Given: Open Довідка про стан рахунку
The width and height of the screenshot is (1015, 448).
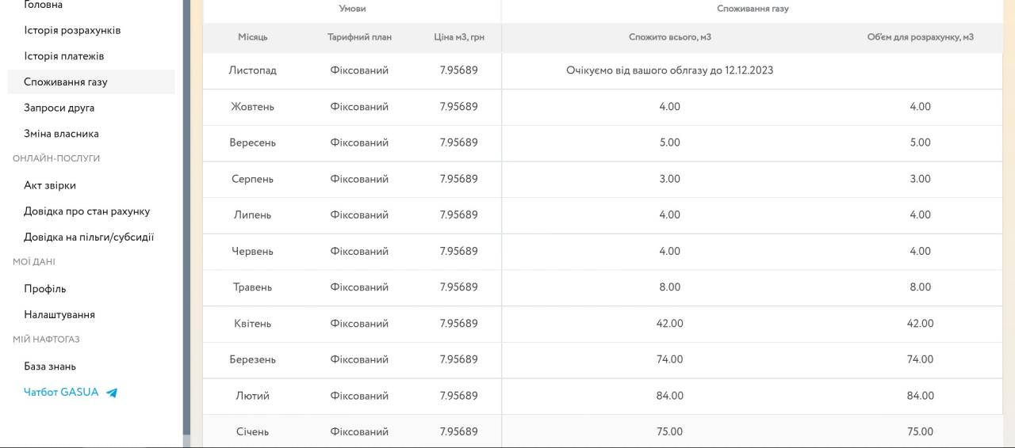Looking at the screenshot, I should 86,211.
